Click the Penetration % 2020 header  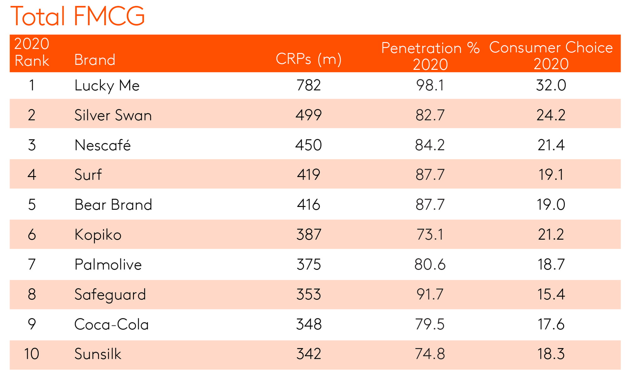pyautogui.click(x=430, y=56)
